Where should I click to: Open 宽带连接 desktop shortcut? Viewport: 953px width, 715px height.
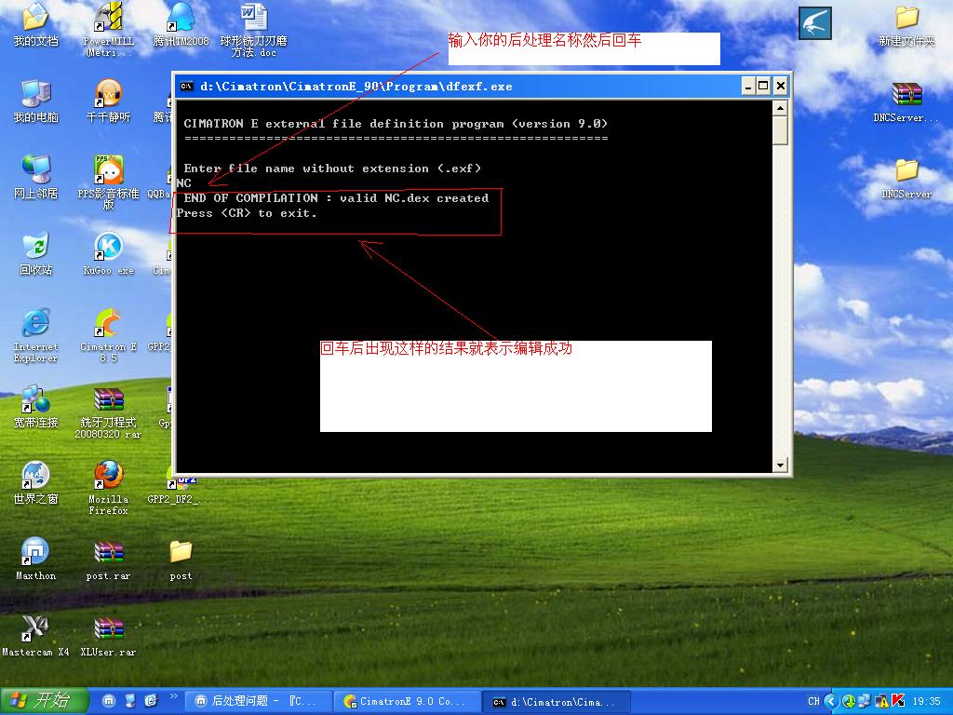36,406
